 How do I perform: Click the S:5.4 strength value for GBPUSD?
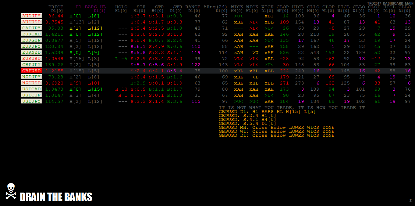[175, 71]
